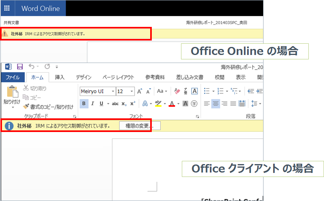324x201 pixels.
Task: Click the enclosed characters icon
Action: [x=194, y=104]
